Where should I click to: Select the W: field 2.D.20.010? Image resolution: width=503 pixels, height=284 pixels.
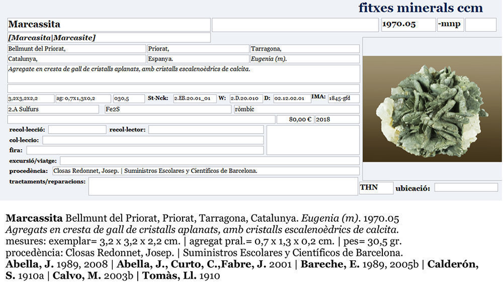coord(246,99)
